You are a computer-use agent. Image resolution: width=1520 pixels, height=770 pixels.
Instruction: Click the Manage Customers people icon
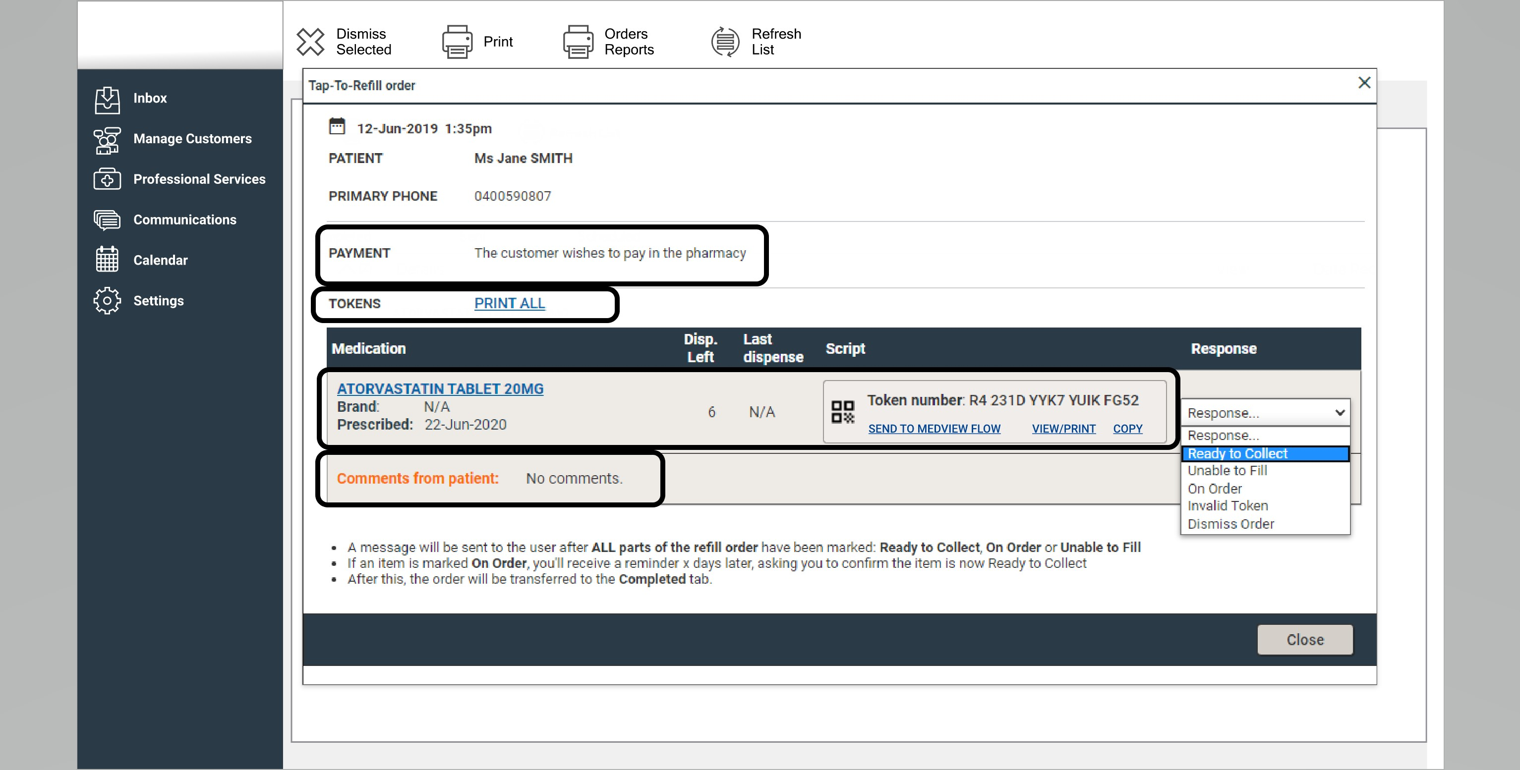click(108, 140)
